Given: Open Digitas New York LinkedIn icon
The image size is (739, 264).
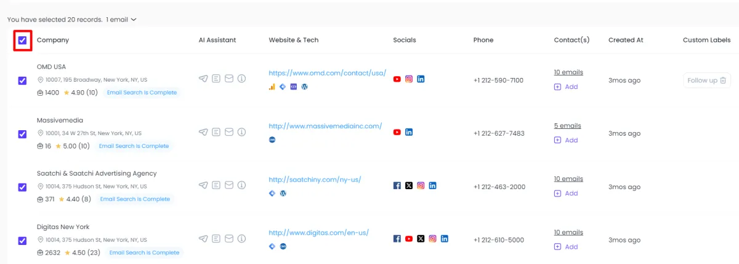Looking at the screenshot, I should 444,239.
